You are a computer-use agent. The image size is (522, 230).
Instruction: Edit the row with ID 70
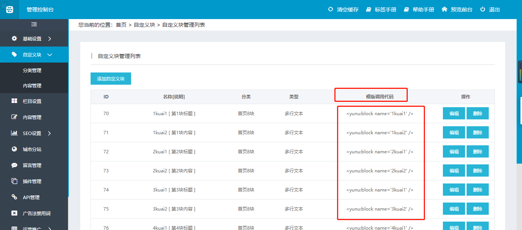pos(454,113)
